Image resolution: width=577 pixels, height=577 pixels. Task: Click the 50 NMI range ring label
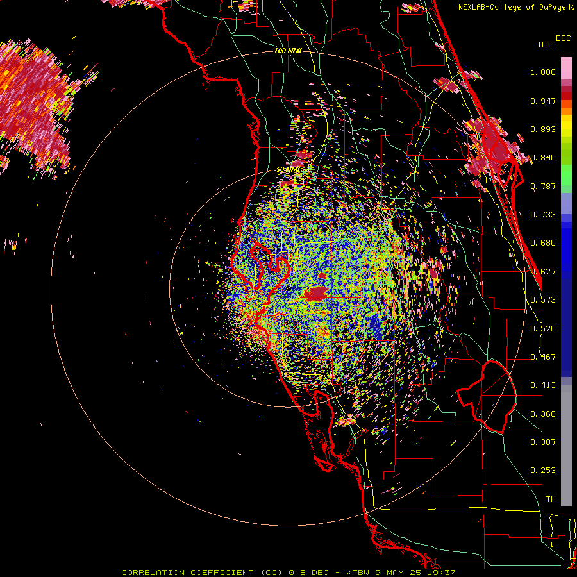coord(288,169)
